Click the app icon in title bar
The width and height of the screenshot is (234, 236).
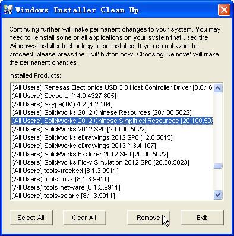(x=8, y=10)
